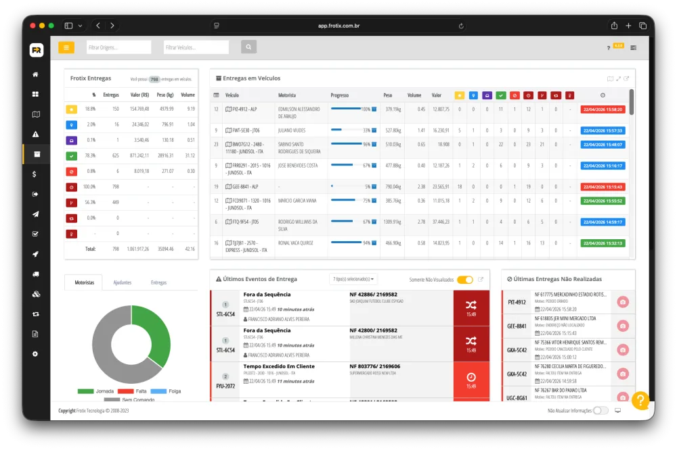Image resolution: width=677 pixels, height=450 pixels.
Task: Click the Safari back navigation arrow
Action: pos(98,26)
